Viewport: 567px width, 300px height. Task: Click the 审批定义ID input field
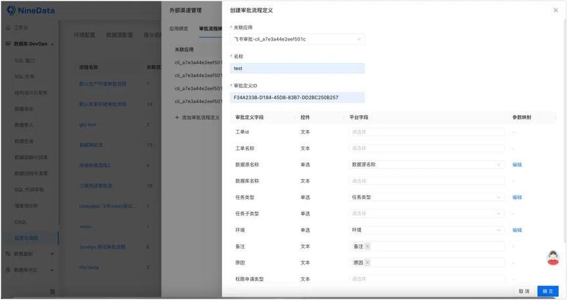297,97
